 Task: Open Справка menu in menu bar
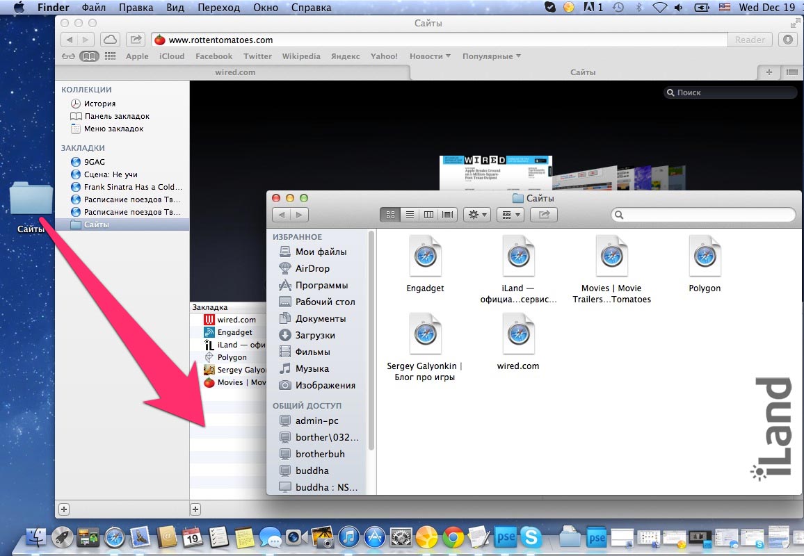pyautogui.click(x=312, y=7)
